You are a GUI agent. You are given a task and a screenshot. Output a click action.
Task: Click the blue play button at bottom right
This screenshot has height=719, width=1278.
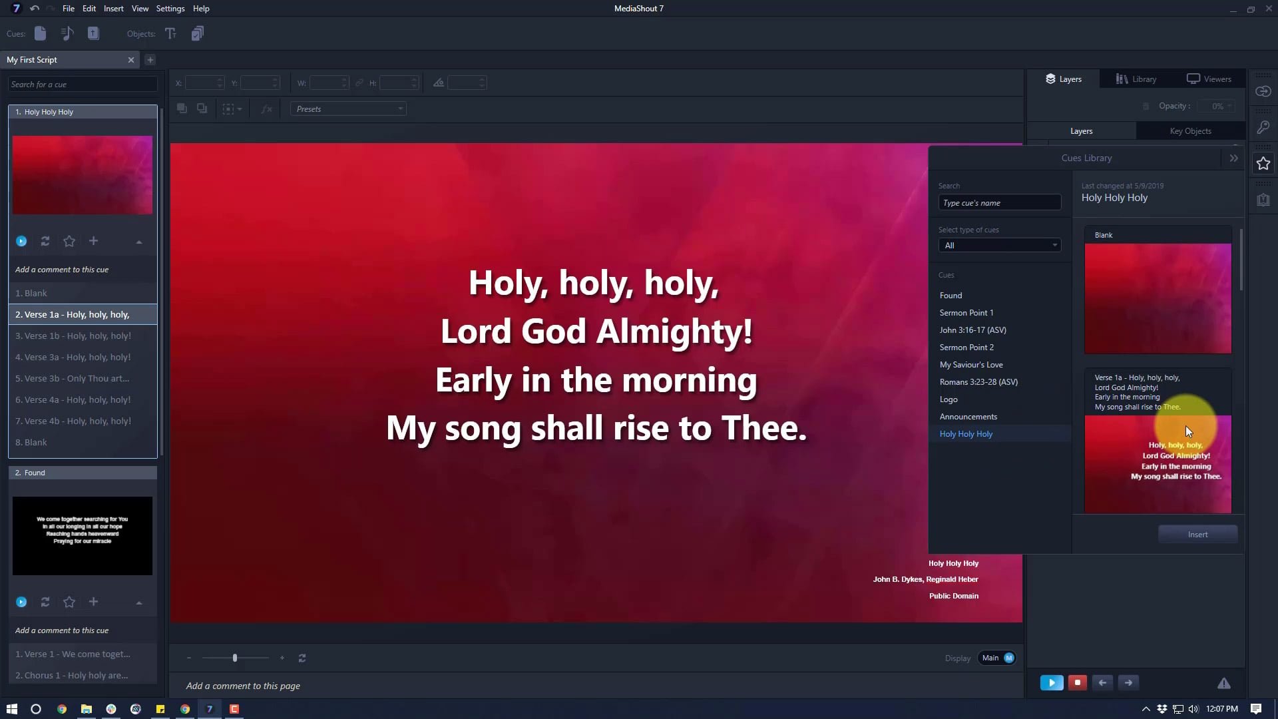pos(1051,682)
